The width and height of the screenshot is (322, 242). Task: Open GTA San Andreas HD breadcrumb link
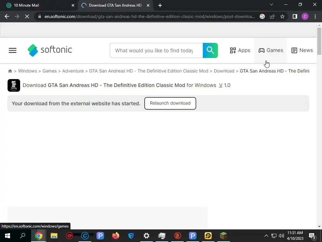pyautogui.click(x=149, y=71)
